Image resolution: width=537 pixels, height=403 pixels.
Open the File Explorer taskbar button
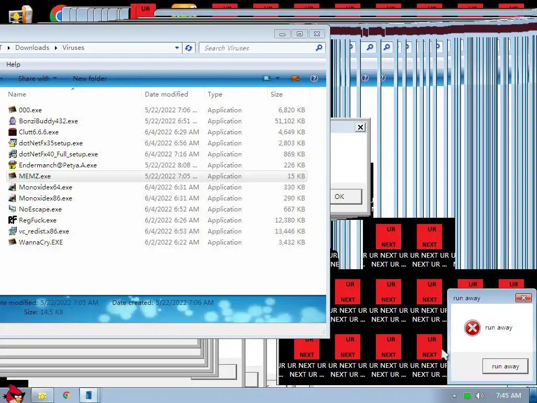[42, 396]
